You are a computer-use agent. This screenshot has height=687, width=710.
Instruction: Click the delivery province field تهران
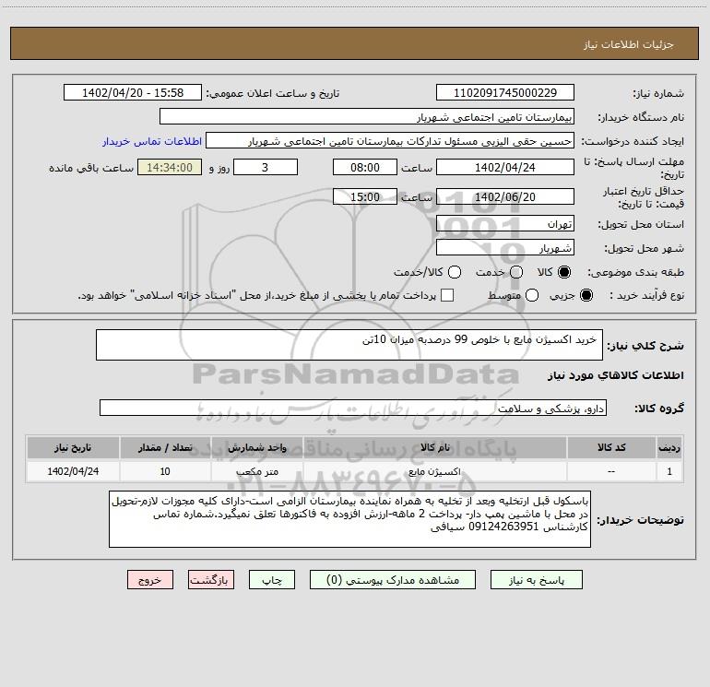coord(505,224)
